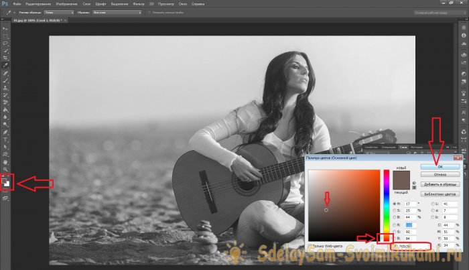Confirm color with OK button
The width and height of the screenshot is (469, 270).
click(440, 167)
